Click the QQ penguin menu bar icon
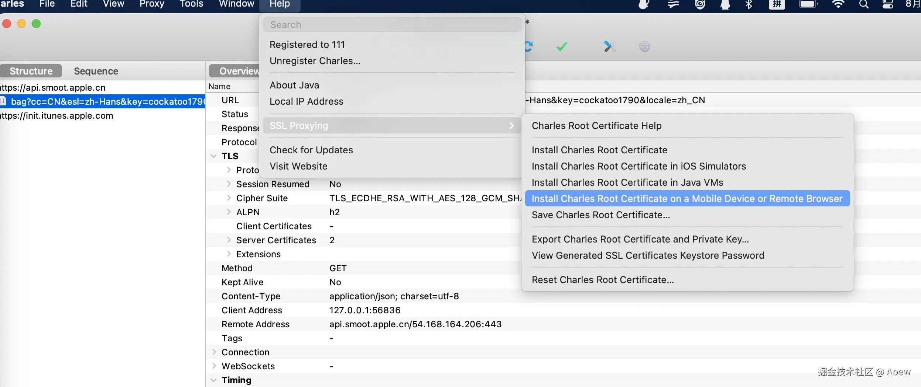The width and height of the screenshot is (921, 387). tap(725, 4)
